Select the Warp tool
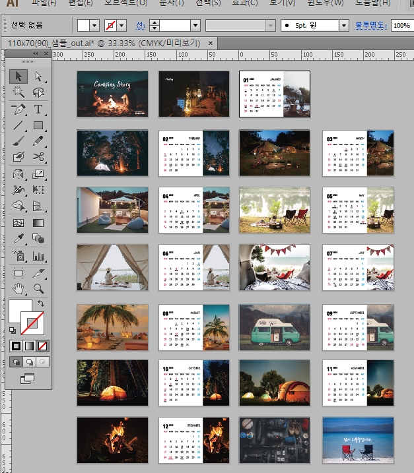The height and width of the screenshot is (473, 414). 18,190
